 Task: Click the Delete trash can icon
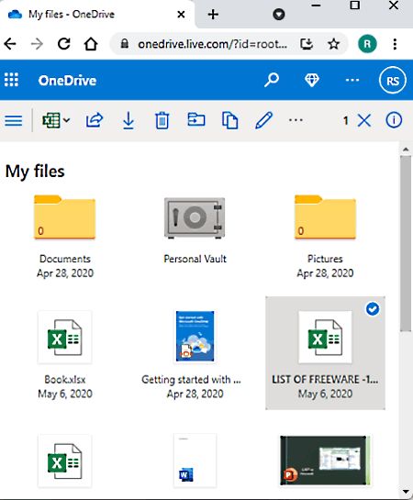162,120
